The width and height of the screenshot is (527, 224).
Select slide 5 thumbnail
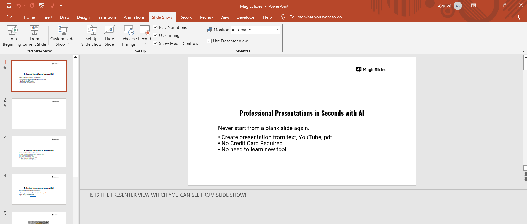[39, 218]
